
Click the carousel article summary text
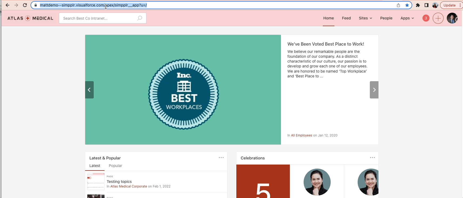327,64
